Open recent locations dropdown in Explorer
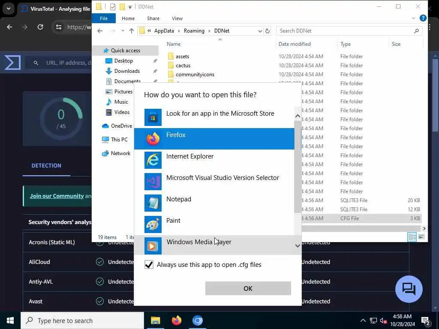This screenshot has width=439, height=329. (x=123, y=31)
